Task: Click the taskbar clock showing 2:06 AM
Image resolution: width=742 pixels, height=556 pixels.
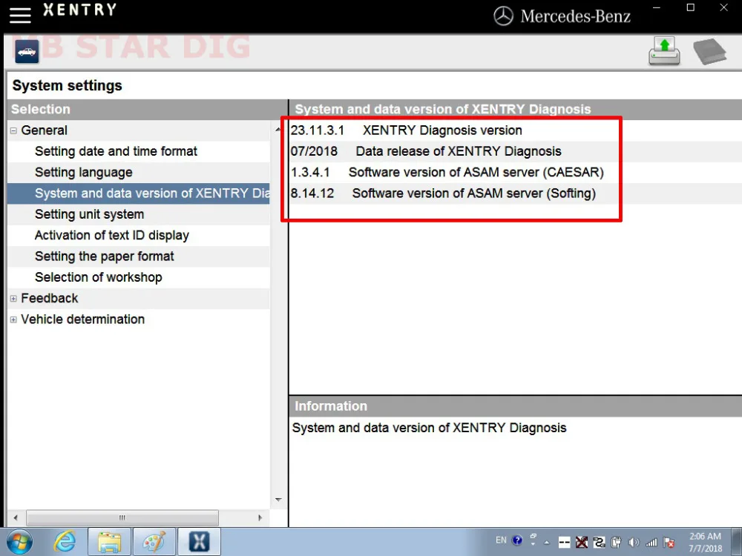Action: tap(705, 543)
